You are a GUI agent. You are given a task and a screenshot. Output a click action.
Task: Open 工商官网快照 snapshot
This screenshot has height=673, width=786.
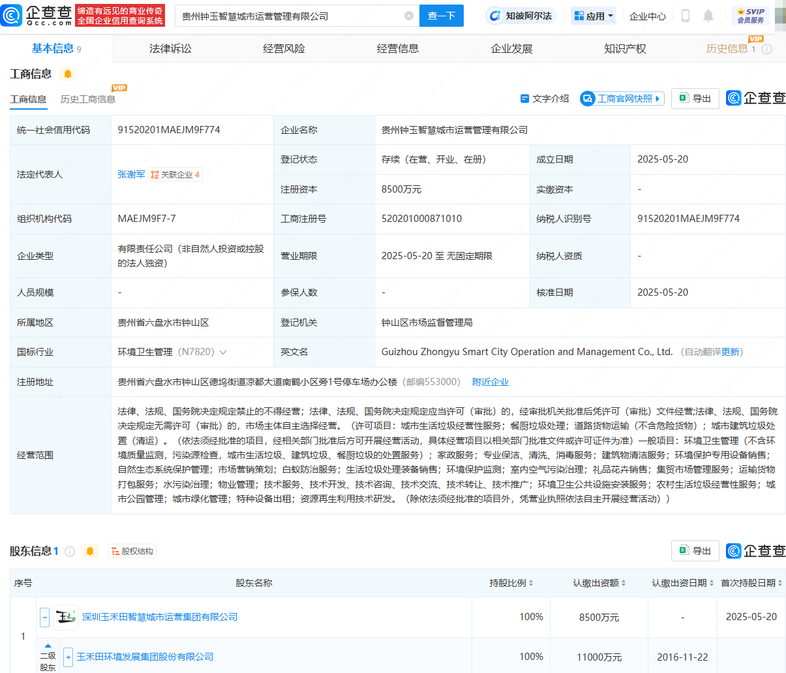coord(622,99)
